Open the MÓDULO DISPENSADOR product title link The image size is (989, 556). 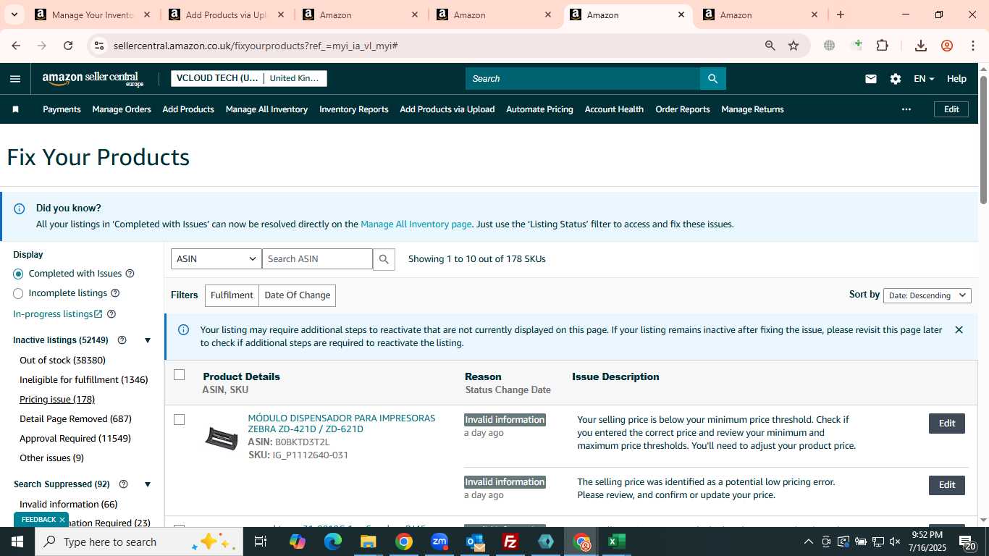coord(342,424)
